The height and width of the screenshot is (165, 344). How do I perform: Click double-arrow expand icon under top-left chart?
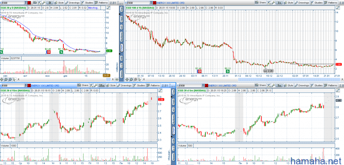tap(117, 80)
